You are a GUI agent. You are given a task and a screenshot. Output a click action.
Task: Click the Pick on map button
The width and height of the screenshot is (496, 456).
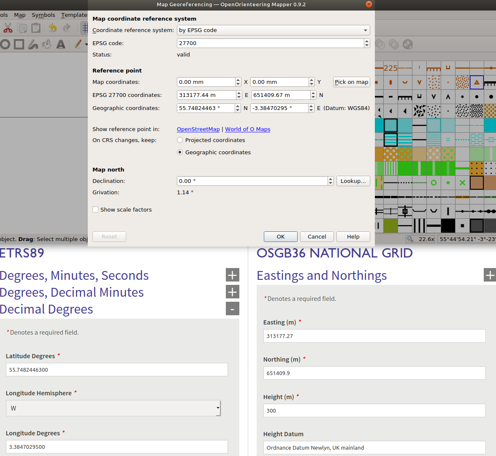(351, 82)
